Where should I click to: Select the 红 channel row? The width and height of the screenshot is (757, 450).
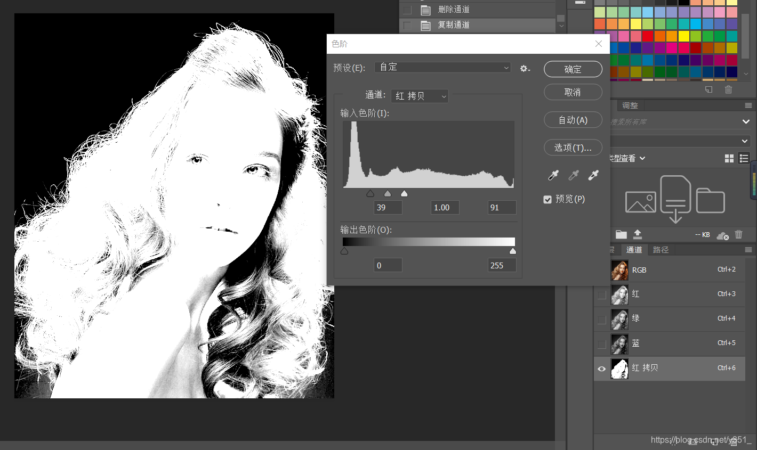669,294
